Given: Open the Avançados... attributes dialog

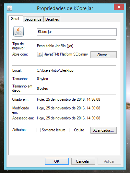Looking at the screenshot, I should point(103,130).
